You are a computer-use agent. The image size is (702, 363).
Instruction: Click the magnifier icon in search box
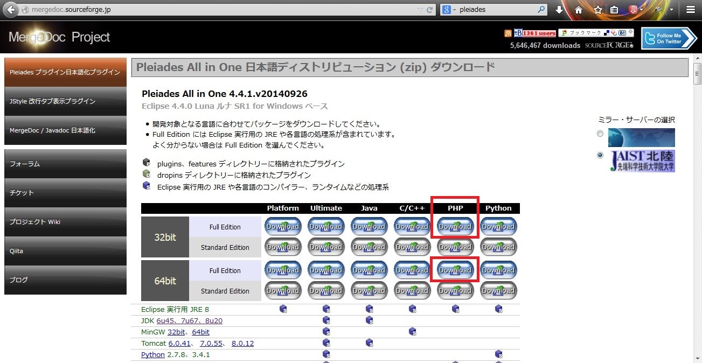pos(541,10)
